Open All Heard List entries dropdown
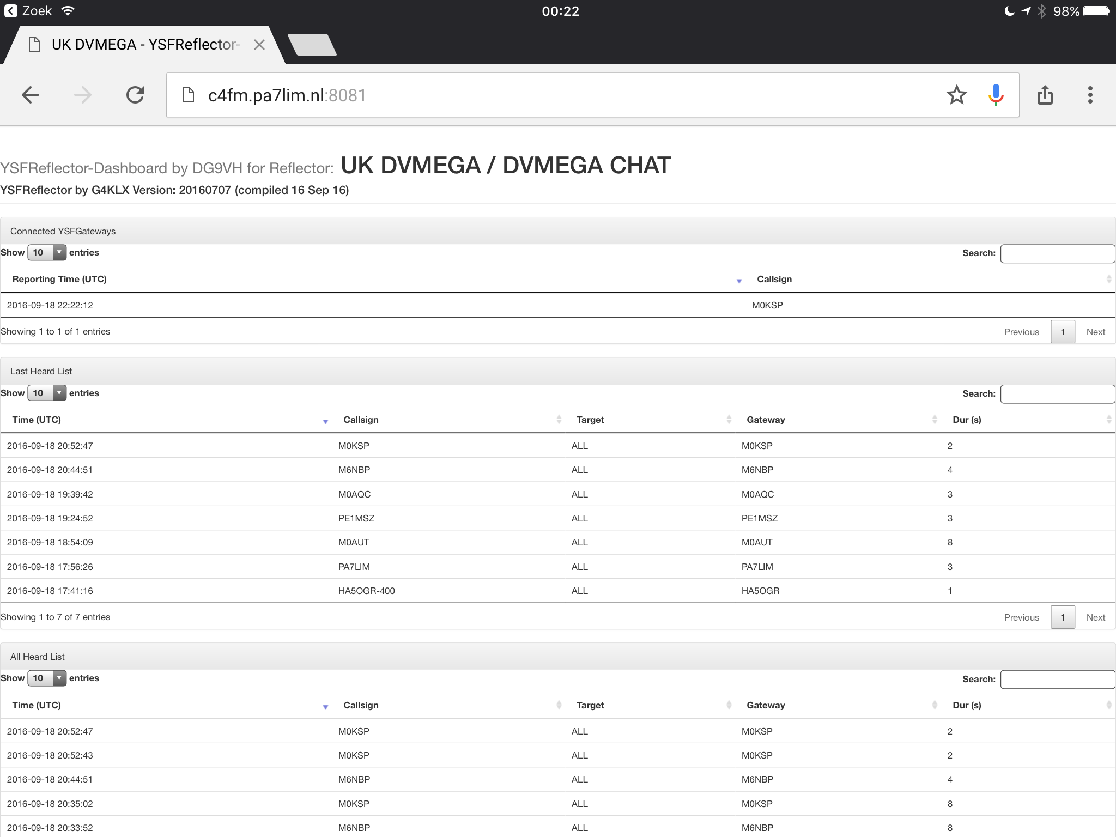 pyautogui.click(x=47, y=678)
